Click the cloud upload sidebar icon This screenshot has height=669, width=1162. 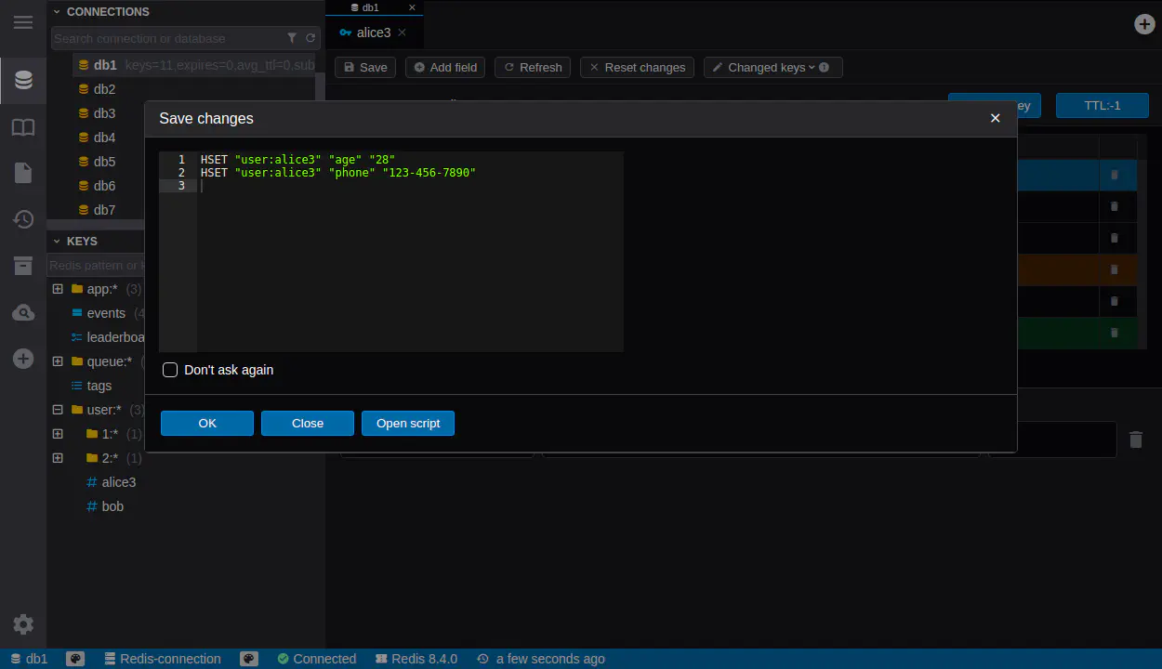pos(23,313)
